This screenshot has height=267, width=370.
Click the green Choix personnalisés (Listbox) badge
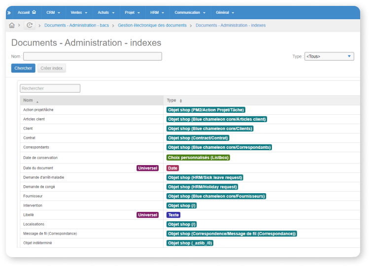tap(198, 158)
